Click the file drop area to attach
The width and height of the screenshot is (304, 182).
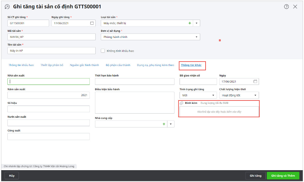pos(219,111)
